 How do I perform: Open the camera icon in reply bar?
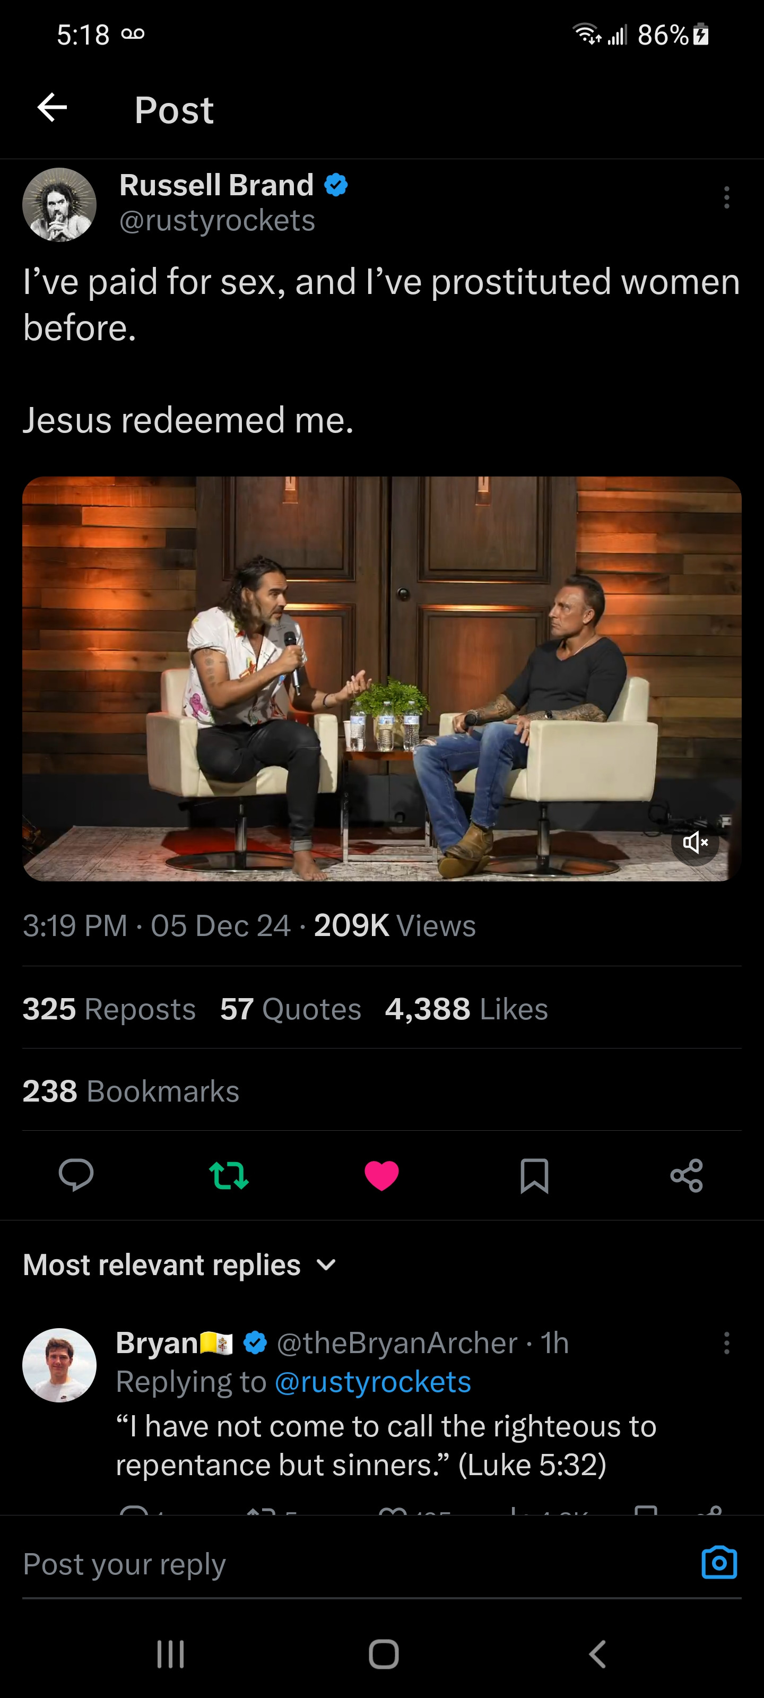[718, 1562]
